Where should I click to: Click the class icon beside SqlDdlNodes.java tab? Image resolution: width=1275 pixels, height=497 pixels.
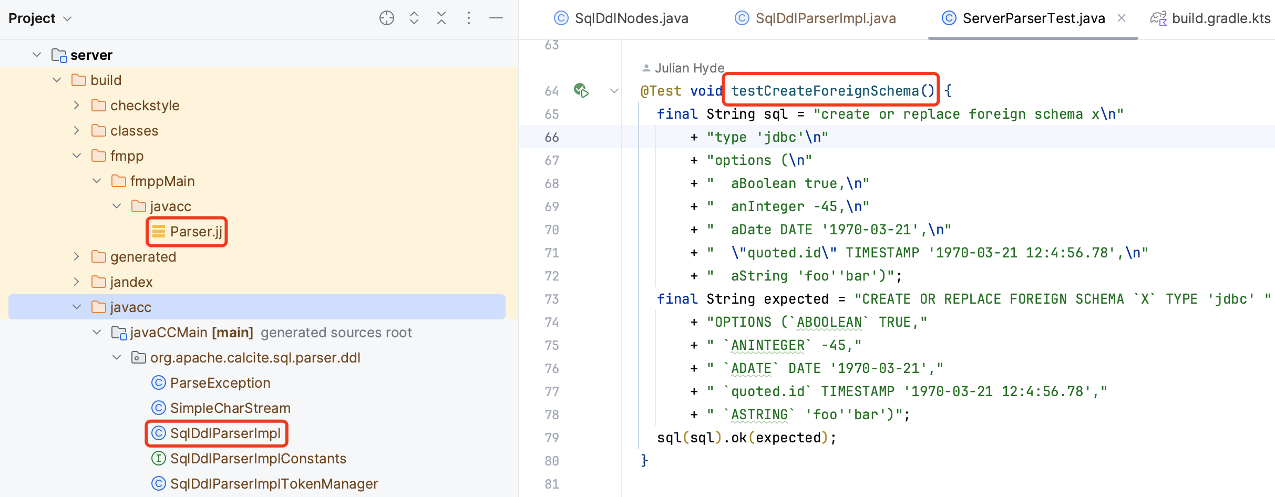(560, 17)
